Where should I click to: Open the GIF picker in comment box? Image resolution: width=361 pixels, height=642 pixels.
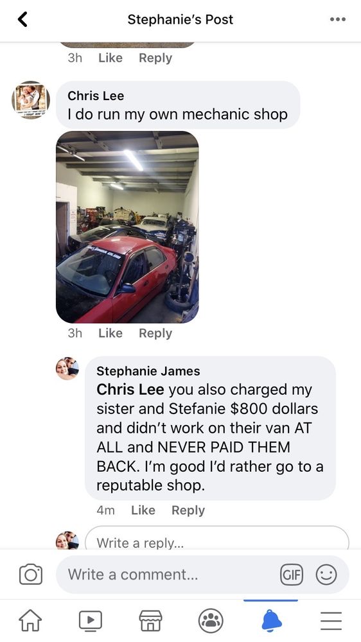292,575
